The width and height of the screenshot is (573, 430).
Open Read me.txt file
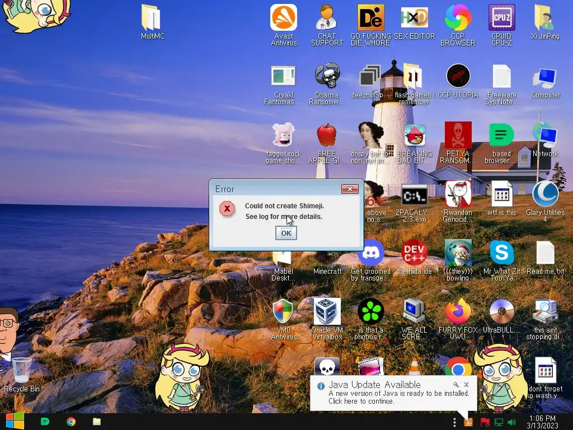545,258
